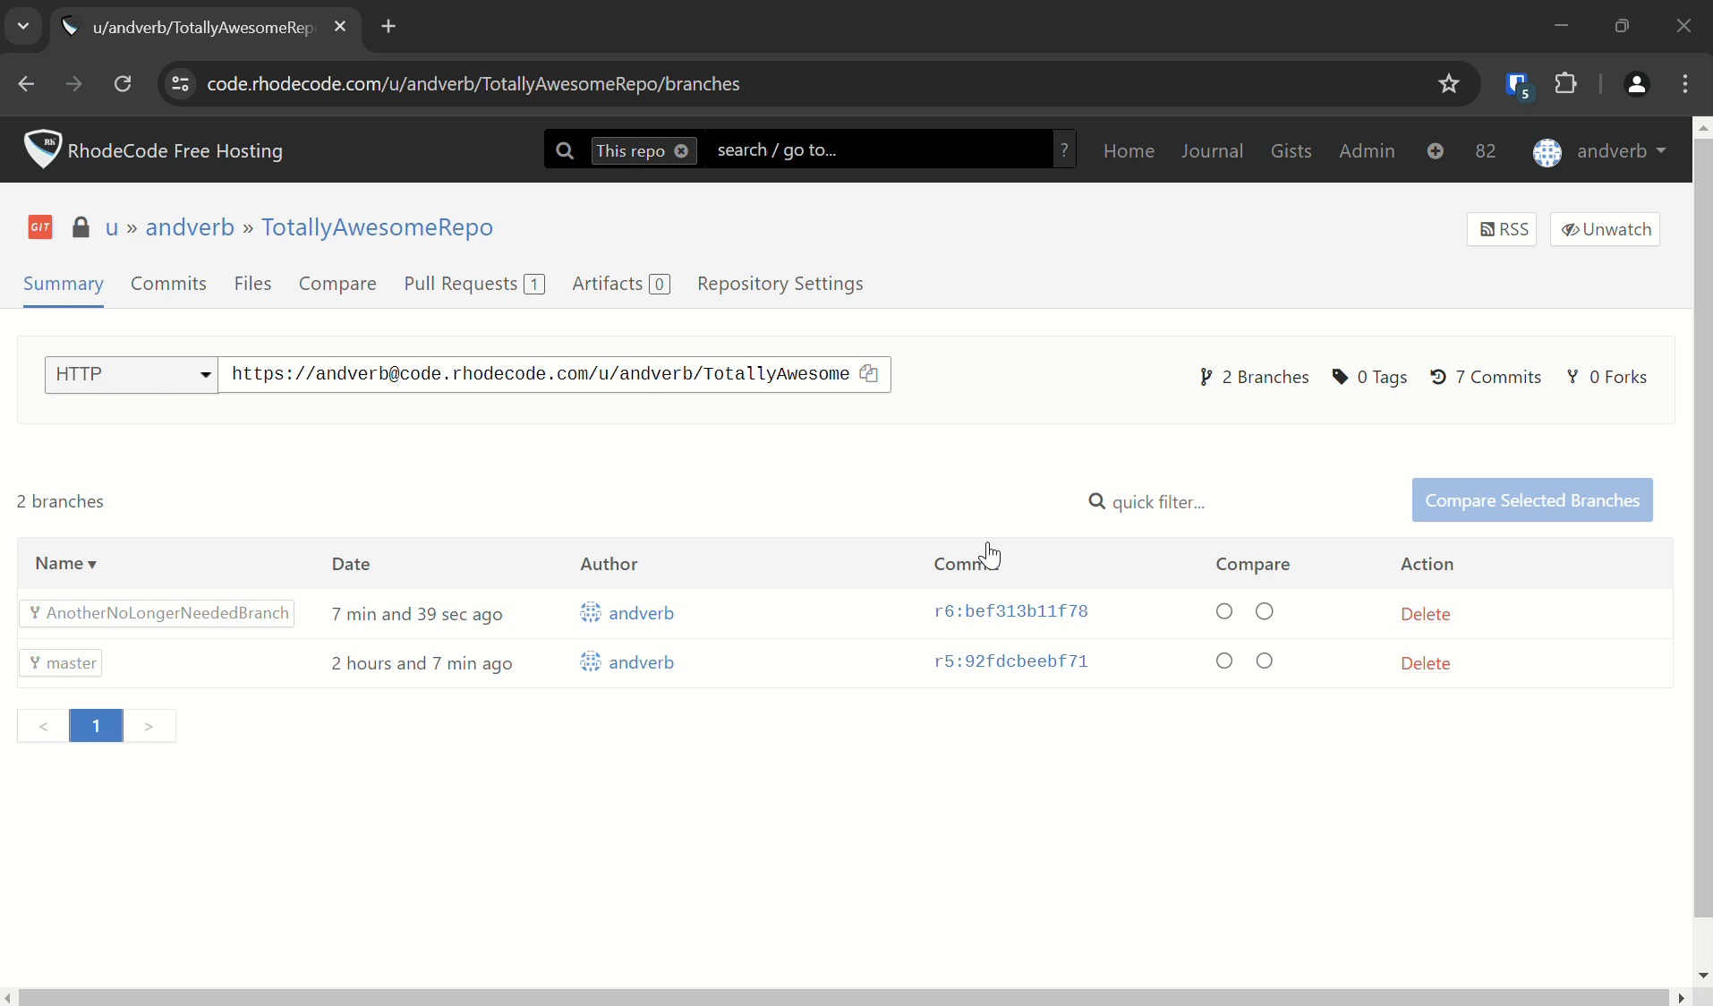Open the site information icon in address bar
This screenshot has height=1006, width=1713.
click(x=180, y=84)
